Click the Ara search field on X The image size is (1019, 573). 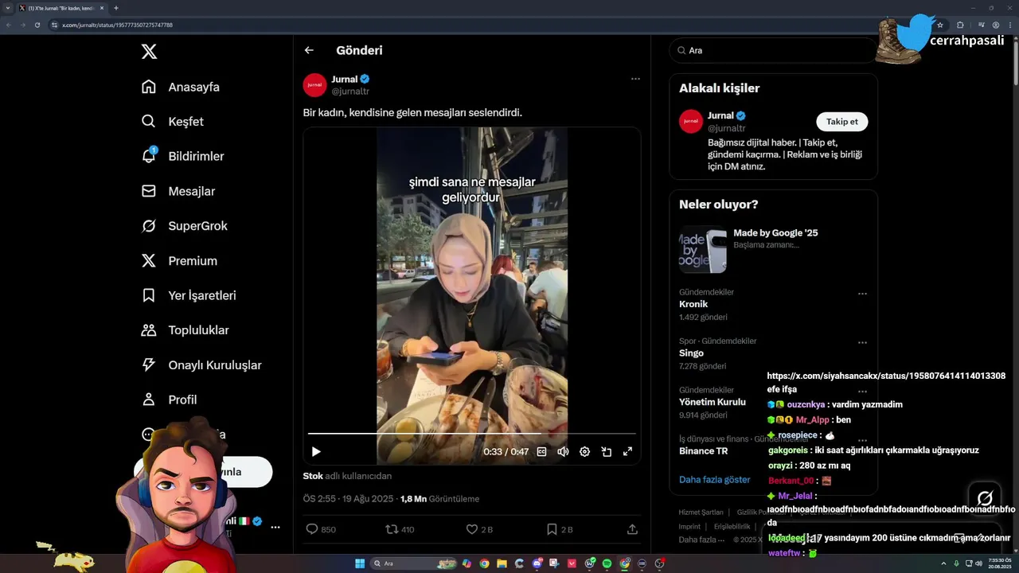pos(772,50)
